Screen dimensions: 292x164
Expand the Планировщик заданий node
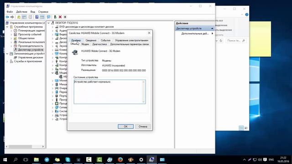[x=11, y=31]
